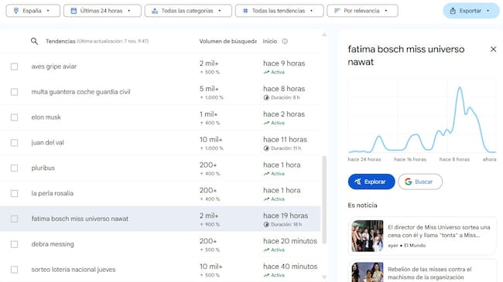Check the sorteo lotería nacional jueves checkbox
Viewport: 503px width, 282px height.
point(14,270)
